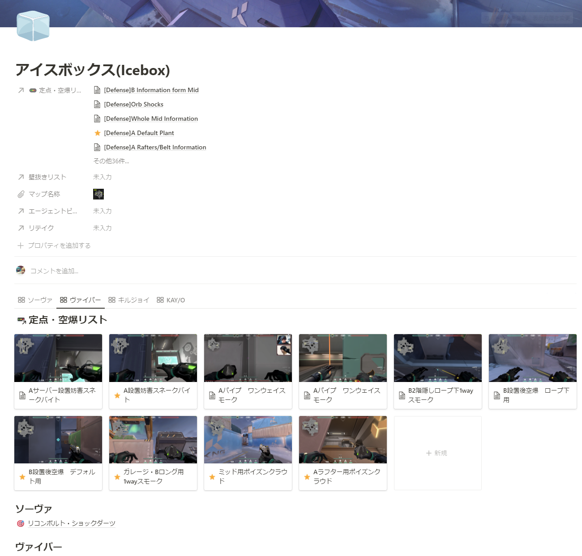This screenshot has height=556, width=582.
Task: Click the arrow icon beside リテイク property
Action: 21,228
